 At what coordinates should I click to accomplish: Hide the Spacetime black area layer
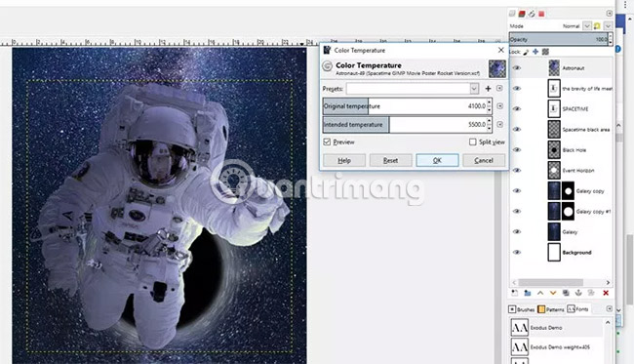click(x=517, y=130)
